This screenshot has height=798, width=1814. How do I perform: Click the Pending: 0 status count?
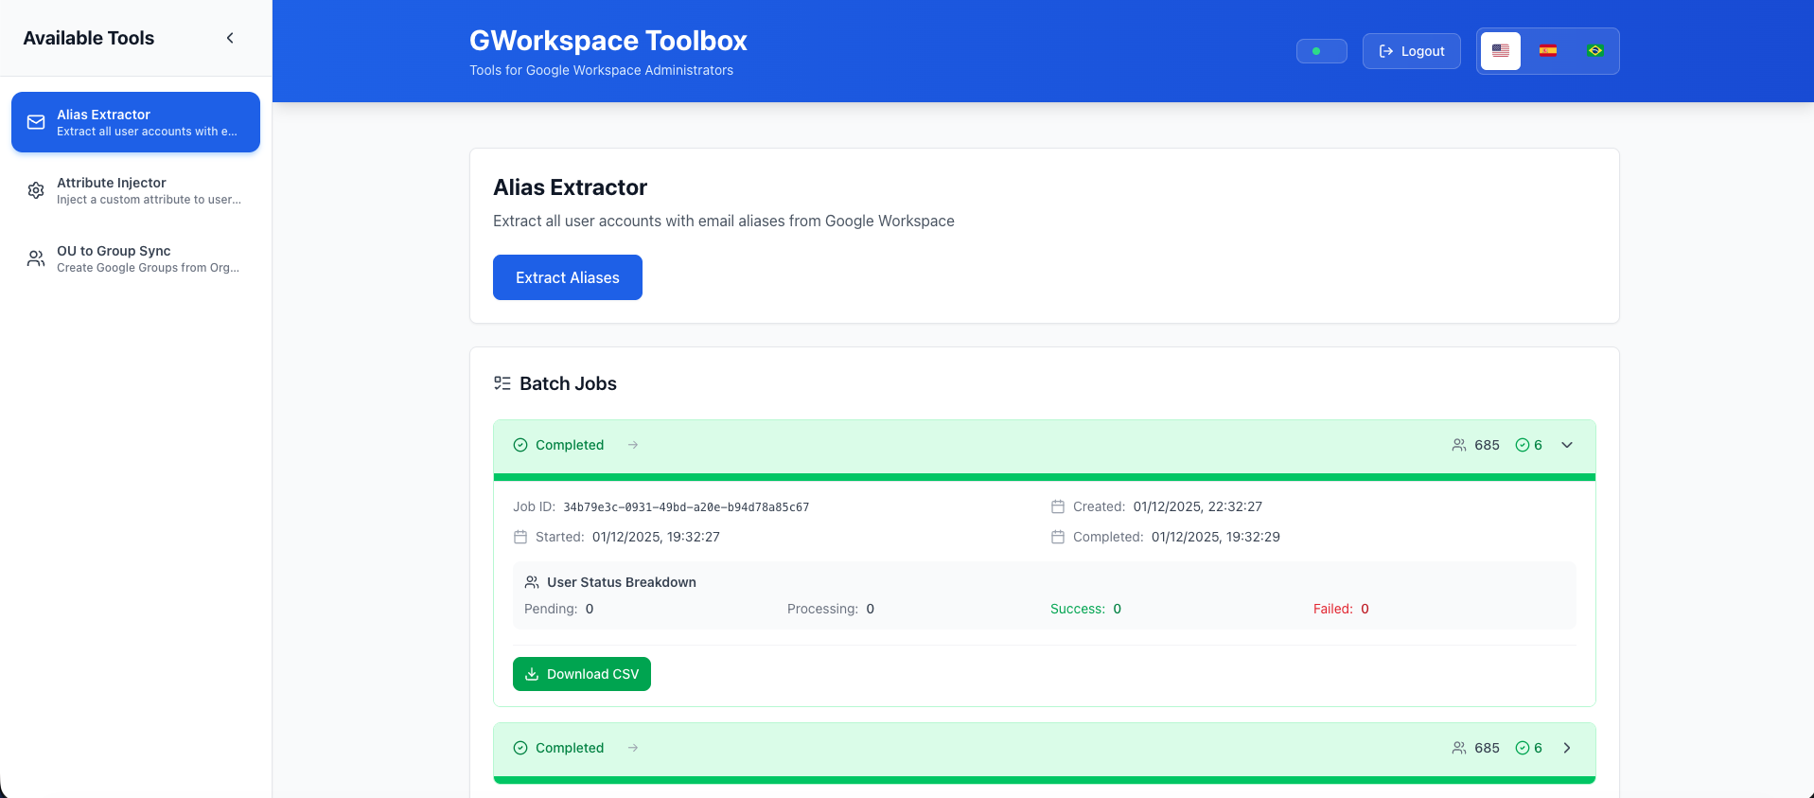click(x=559, y=609)
